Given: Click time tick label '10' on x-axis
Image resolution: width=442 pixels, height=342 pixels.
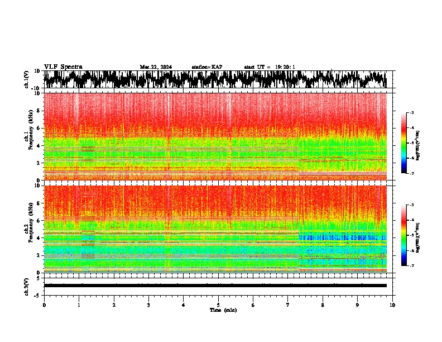Looking at the screenshot, I should pos(392,305).
